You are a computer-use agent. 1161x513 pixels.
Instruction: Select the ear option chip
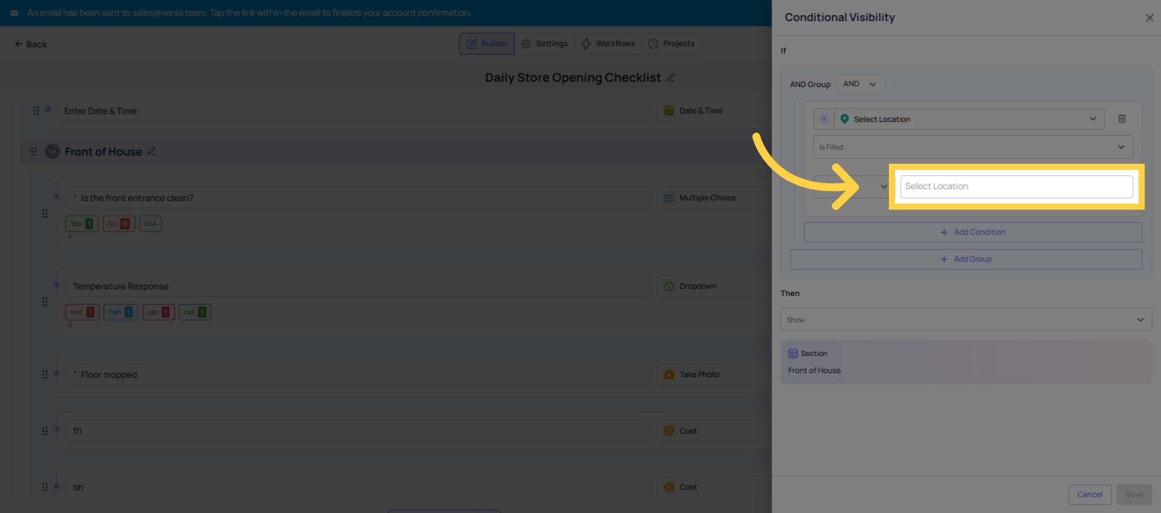[158, 312]
